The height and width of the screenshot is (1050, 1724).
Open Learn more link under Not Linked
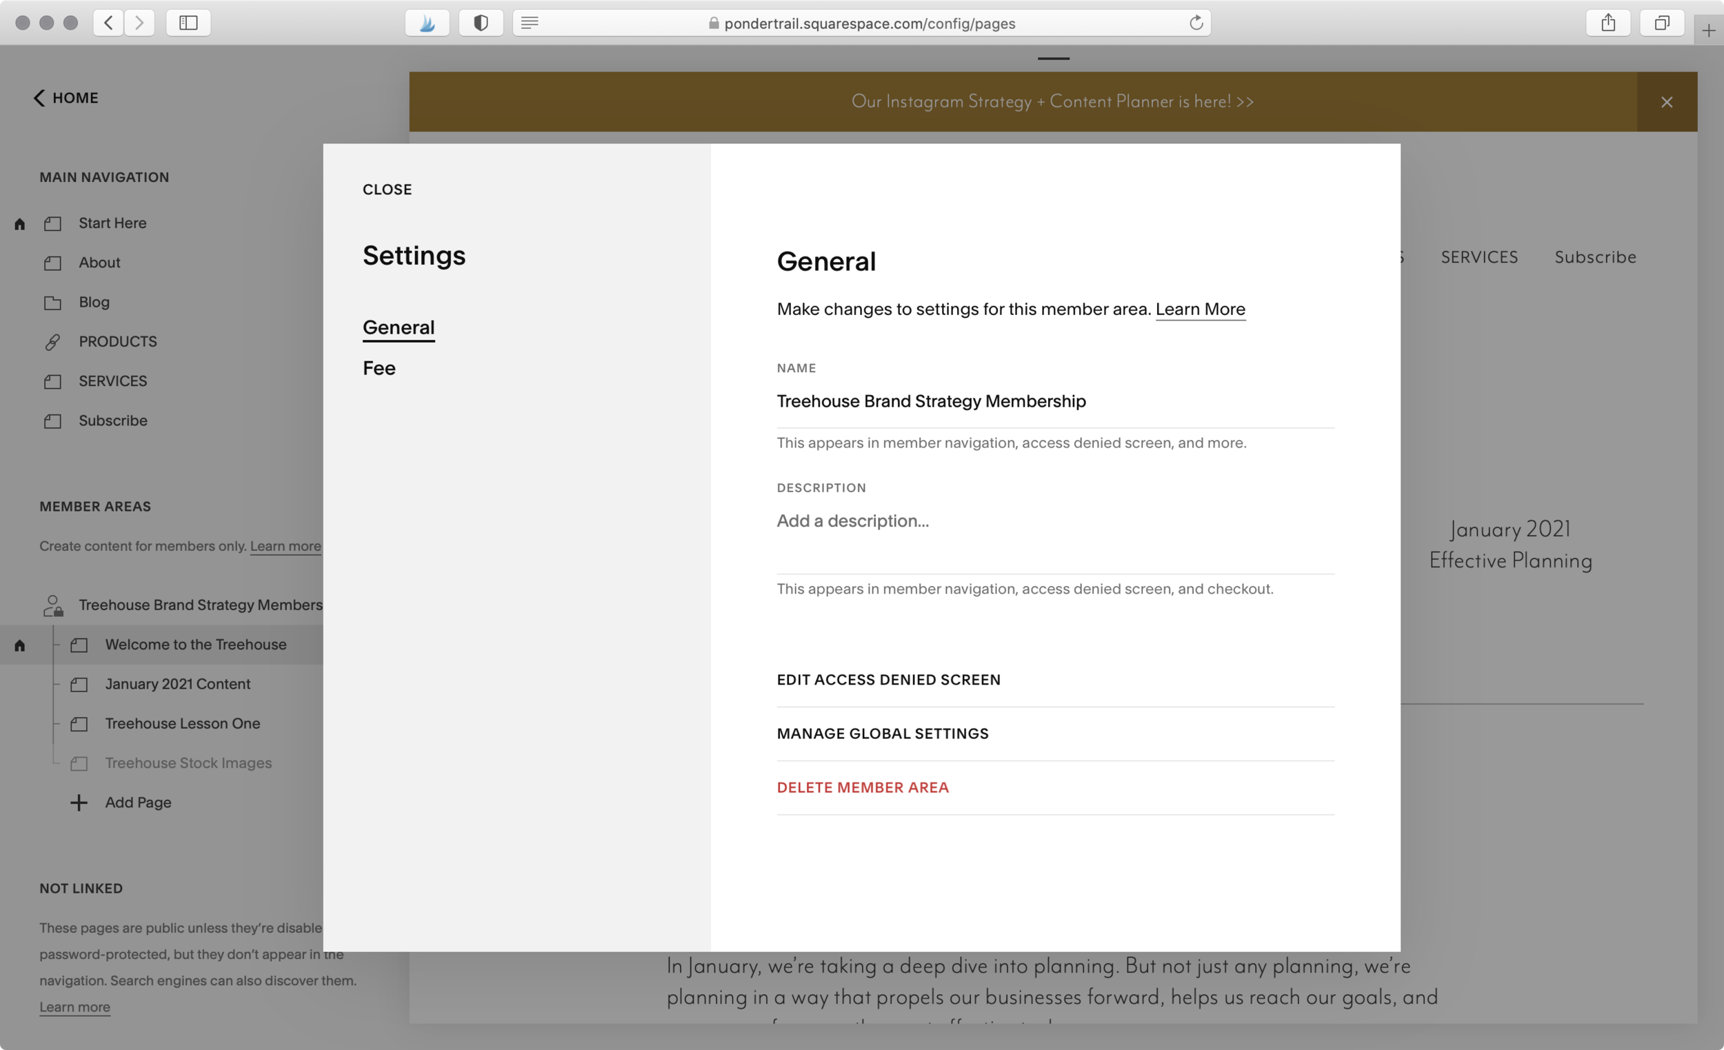[75, 1007]
